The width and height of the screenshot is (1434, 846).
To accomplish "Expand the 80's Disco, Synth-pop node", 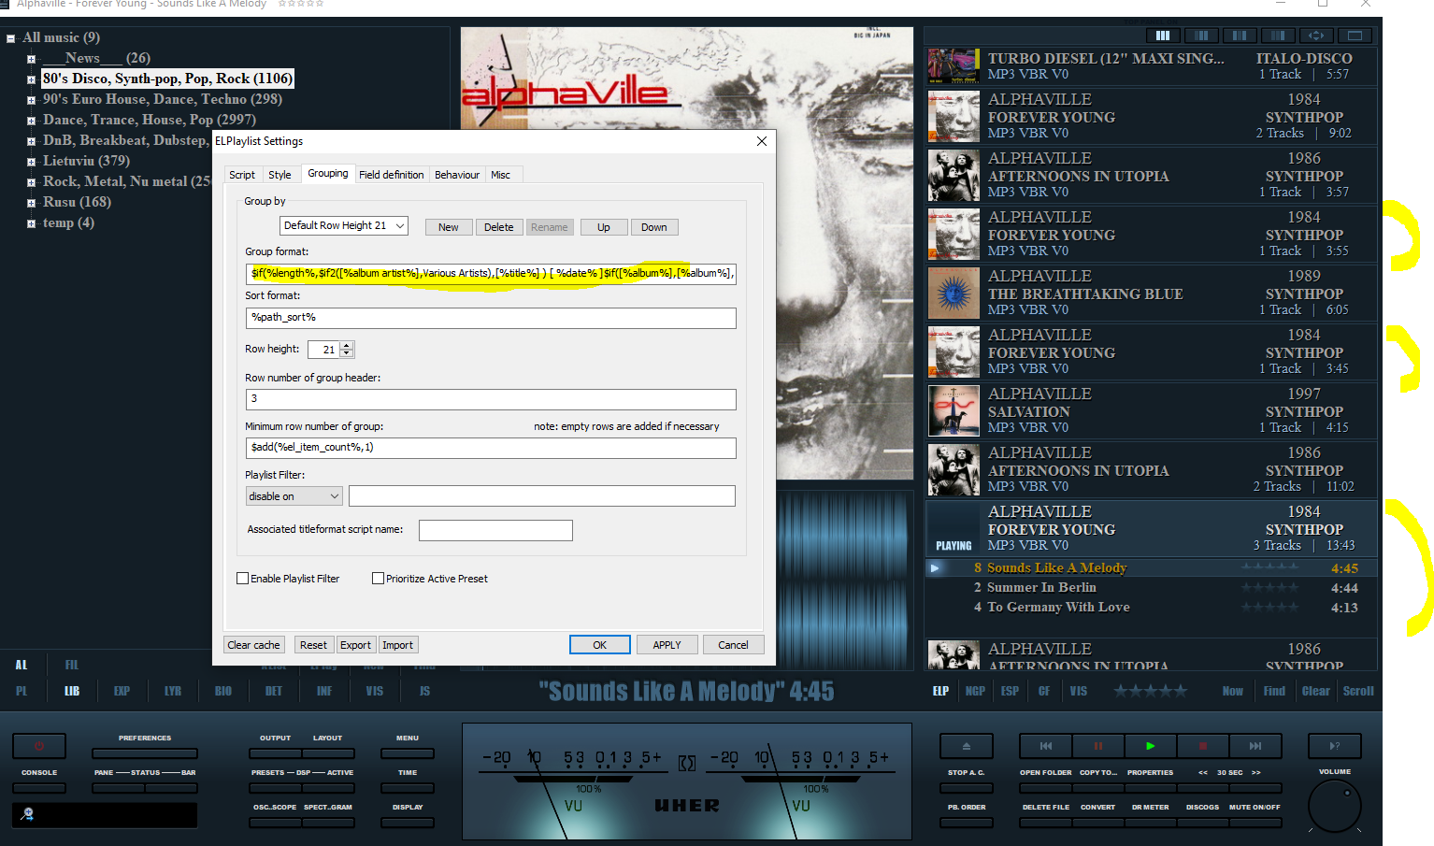I will tap(31, 79).
